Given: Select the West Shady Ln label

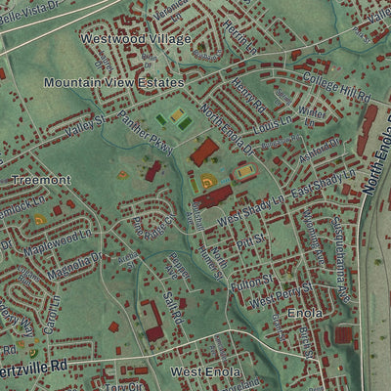Looking at the screenshot, I should coord(250,211).
